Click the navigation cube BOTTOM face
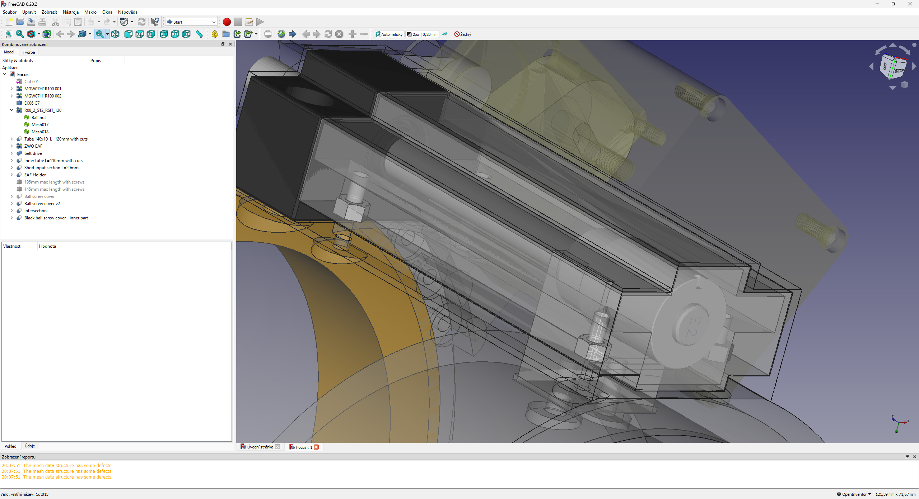 (x=899, y=70)
